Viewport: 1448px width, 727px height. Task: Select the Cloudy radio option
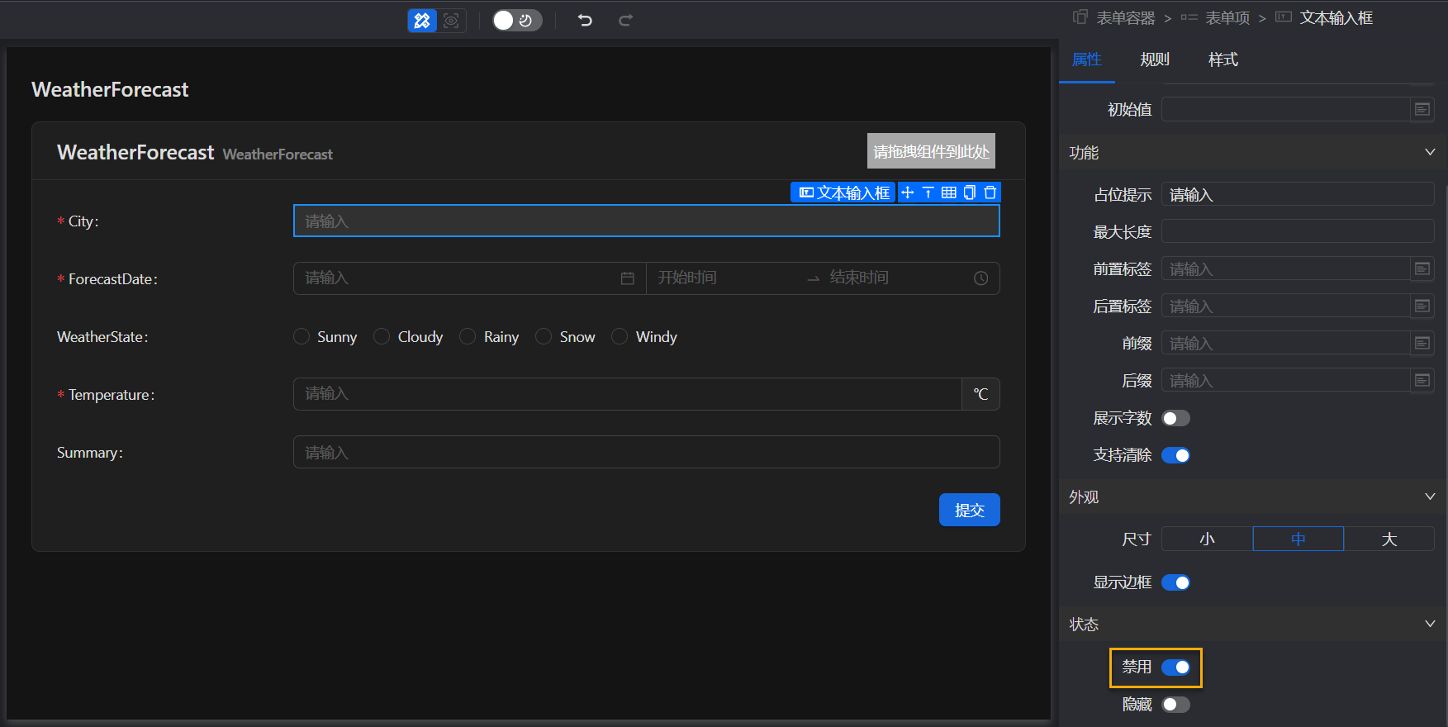[382, 336]
